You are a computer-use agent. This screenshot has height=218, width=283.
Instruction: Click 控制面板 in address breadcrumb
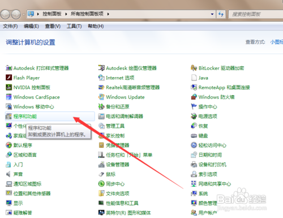click(52, 14)
